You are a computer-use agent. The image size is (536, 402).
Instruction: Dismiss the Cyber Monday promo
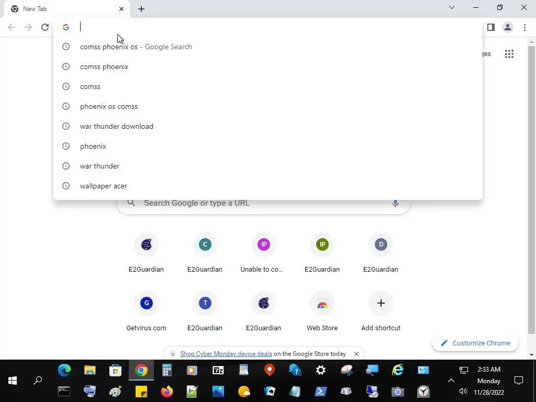(x=356, y=354)
